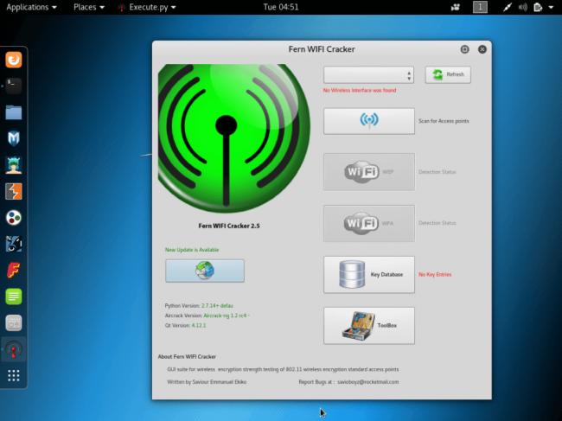Open the power system menu icon

coord(538,7)
